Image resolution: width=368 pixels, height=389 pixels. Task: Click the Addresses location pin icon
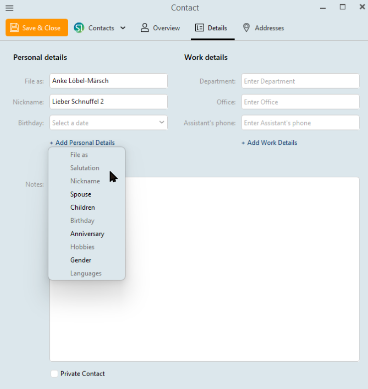pyautogui.click(x=246, y=28)
